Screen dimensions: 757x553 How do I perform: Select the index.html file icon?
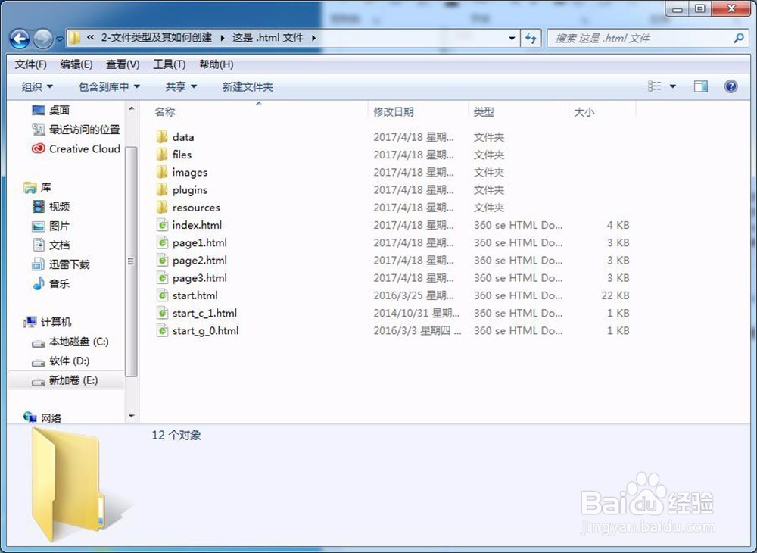tap(163, 224)
